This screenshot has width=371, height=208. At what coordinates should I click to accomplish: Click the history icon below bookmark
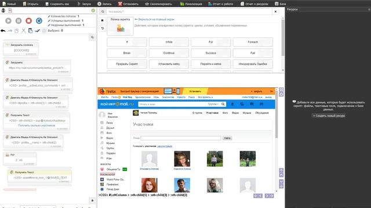click(102, 28)
